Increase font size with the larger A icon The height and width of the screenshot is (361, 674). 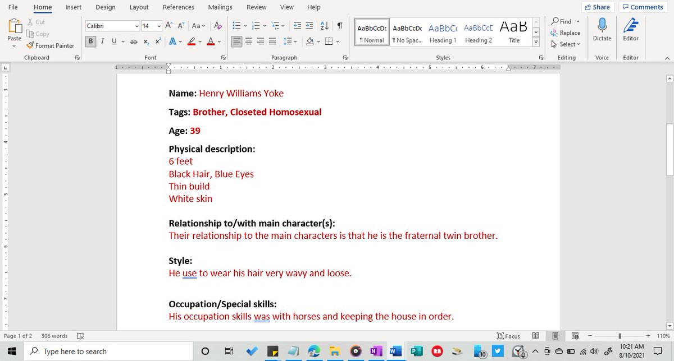click(x=169, y=26)
